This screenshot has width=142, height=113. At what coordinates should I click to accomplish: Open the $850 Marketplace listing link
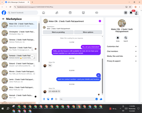point(59,29)
